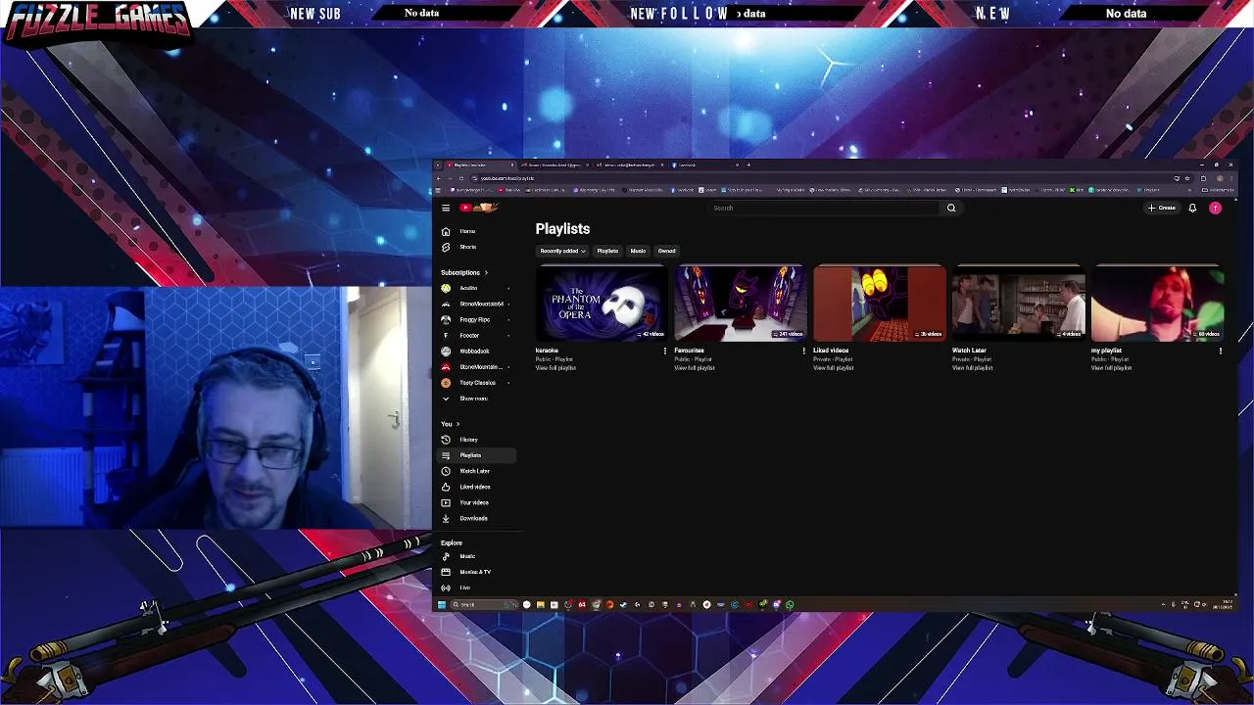Go to Home in sidebar
The height and width of the screenshot is (705, 1254).
[x=475, y=231]
